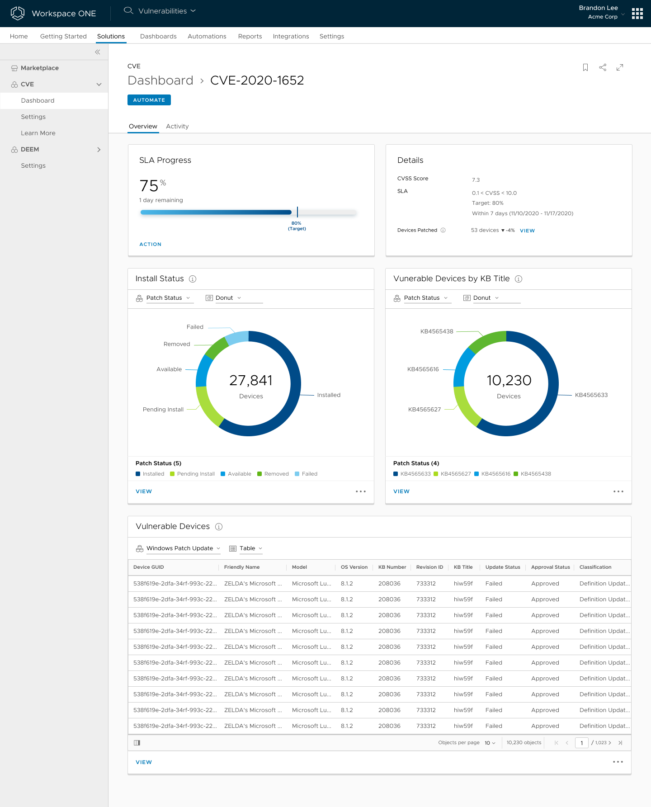Image resolution: width=651 pixels, height=807 pixels.
Task: Toggle the Pending Install legend swatch
Action: tap(172, 474)
